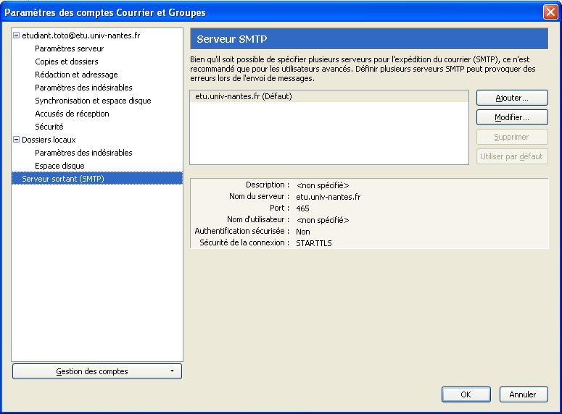
Task: Select the Dossiers locaux account entry
Action: (x=49, y=140)
